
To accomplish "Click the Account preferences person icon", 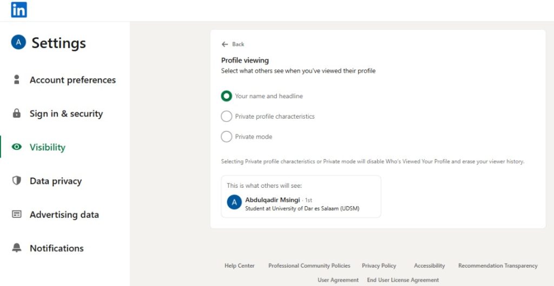I will pyautogui.click(x=17, y=80).
